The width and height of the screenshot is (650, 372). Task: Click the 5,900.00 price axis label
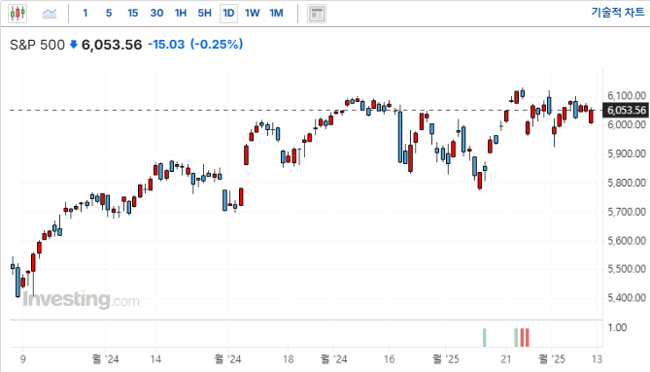[x=627, y=153]
